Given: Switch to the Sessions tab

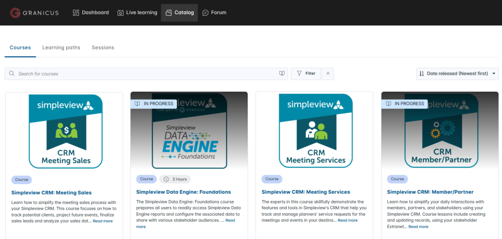Looking at the screenshot, I should (x=103, y=47).
